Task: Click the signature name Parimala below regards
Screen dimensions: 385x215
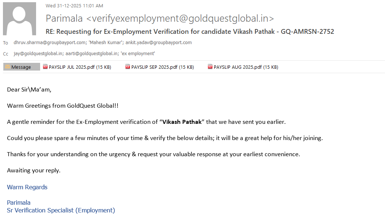Action: coord(19,203)
